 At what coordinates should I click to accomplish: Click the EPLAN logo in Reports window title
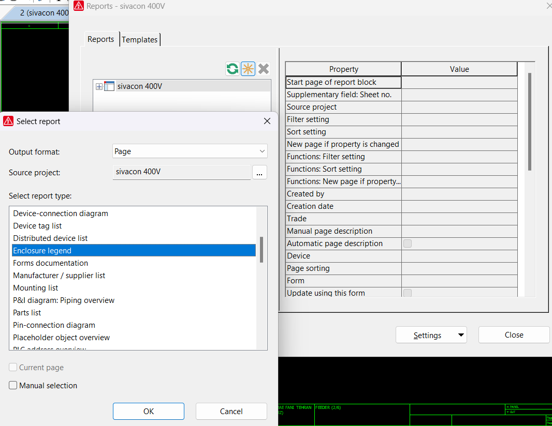(x=79, y=6)
